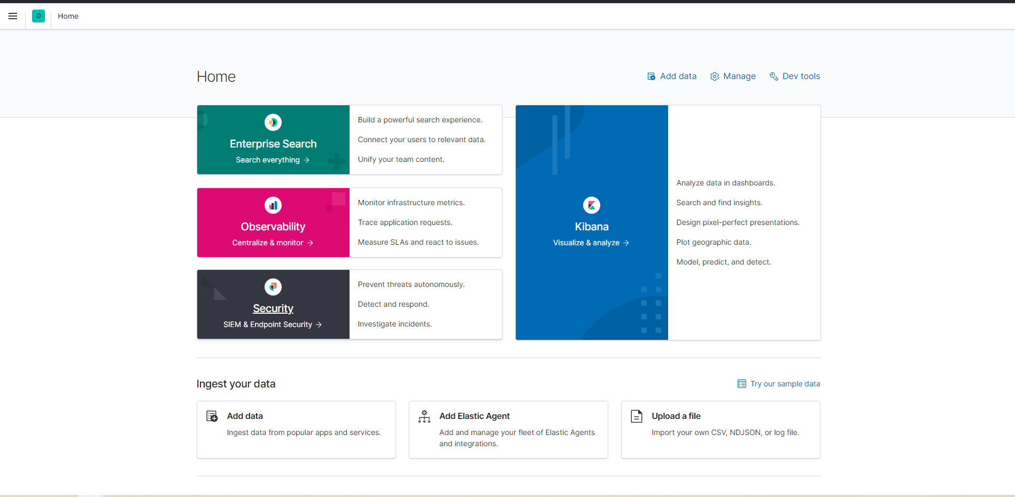This screenshot has width=1015, height=497.
Task: Click the Elastic deployment logo in the header
Action: coord(38,16)
